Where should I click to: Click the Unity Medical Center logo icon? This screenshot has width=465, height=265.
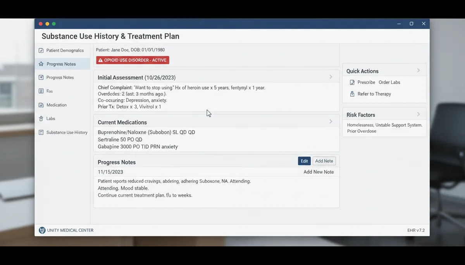click(x=42, y=230)
